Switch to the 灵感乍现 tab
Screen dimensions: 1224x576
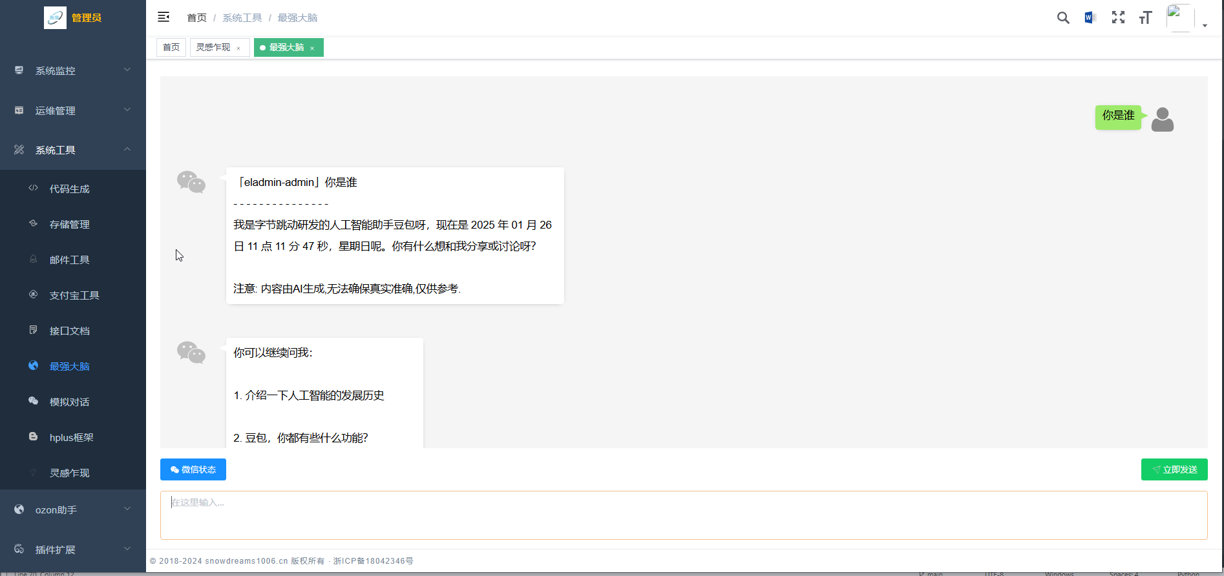pyautogui.click(x=213, y=48)
